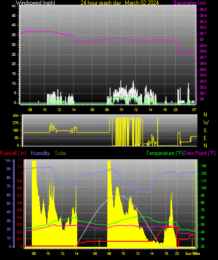Click the Windspeed (mph) axis title
Screen dimensions: 218x260
point(36,3)
